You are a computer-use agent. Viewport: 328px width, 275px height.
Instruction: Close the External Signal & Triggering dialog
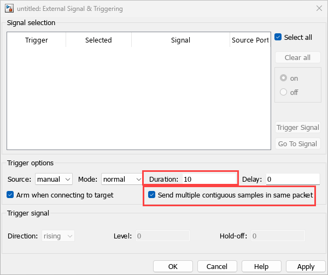point(319,8)
